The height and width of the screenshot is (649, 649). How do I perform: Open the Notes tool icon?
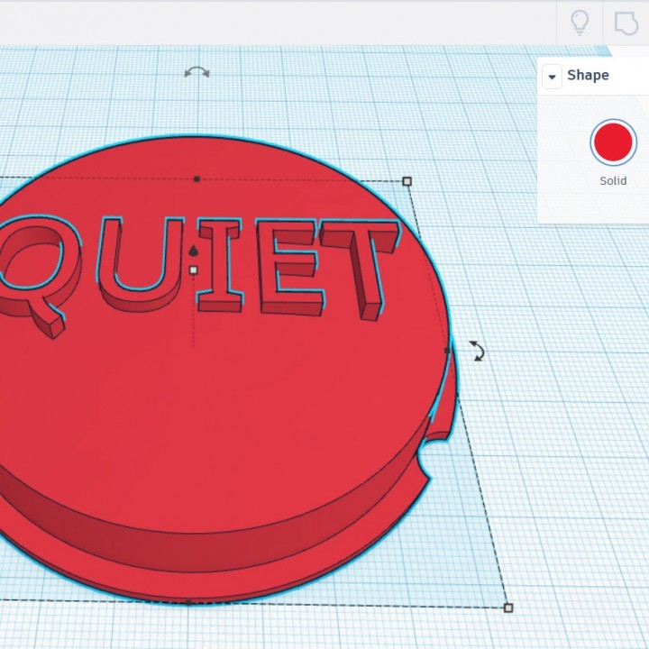pos(626,23)
